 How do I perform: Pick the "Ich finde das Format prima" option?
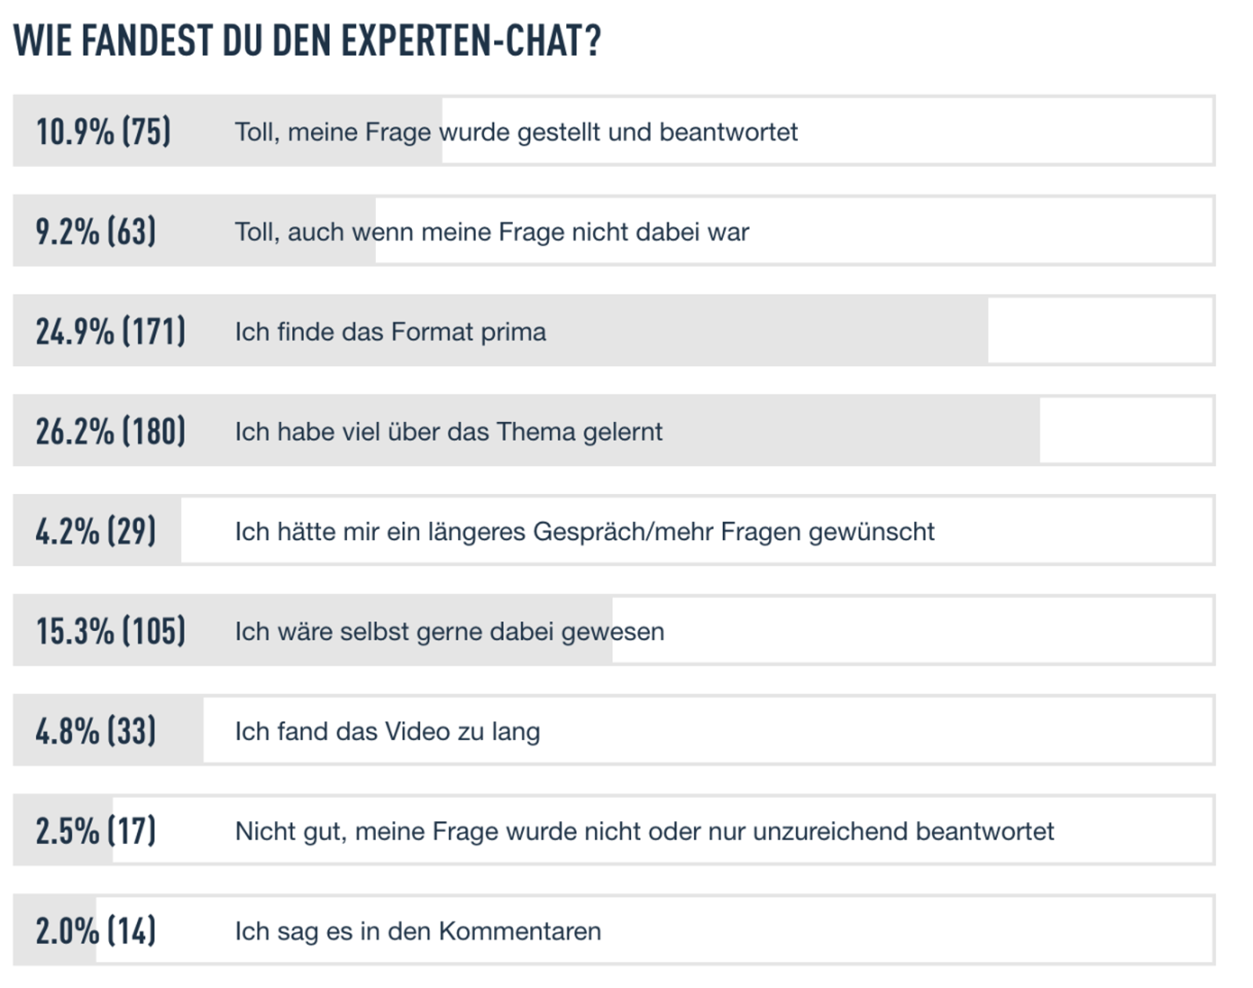(x=390, y=332)
